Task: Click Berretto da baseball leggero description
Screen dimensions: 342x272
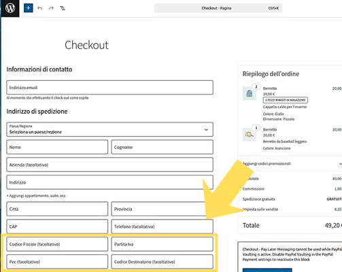Action: [x=285, y=141]
